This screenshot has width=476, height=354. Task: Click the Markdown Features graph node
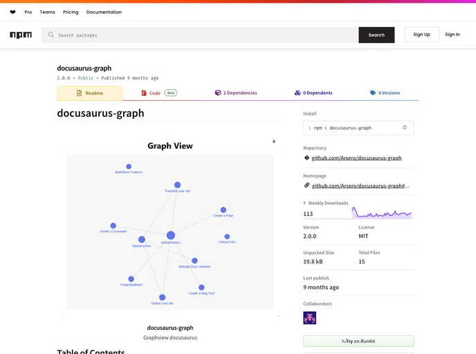point(129,167)
